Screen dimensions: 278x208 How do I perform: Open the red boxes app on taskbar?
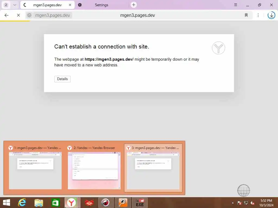tap(89, 203)
